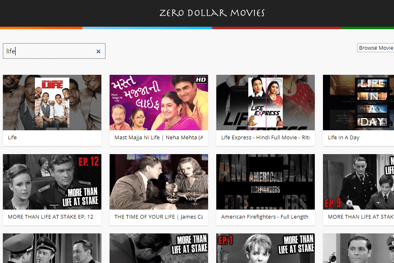The width and height of the screenshot is (394, 263).
Task: Open the Life movie poster thumbnail
Action: (52, 102)
